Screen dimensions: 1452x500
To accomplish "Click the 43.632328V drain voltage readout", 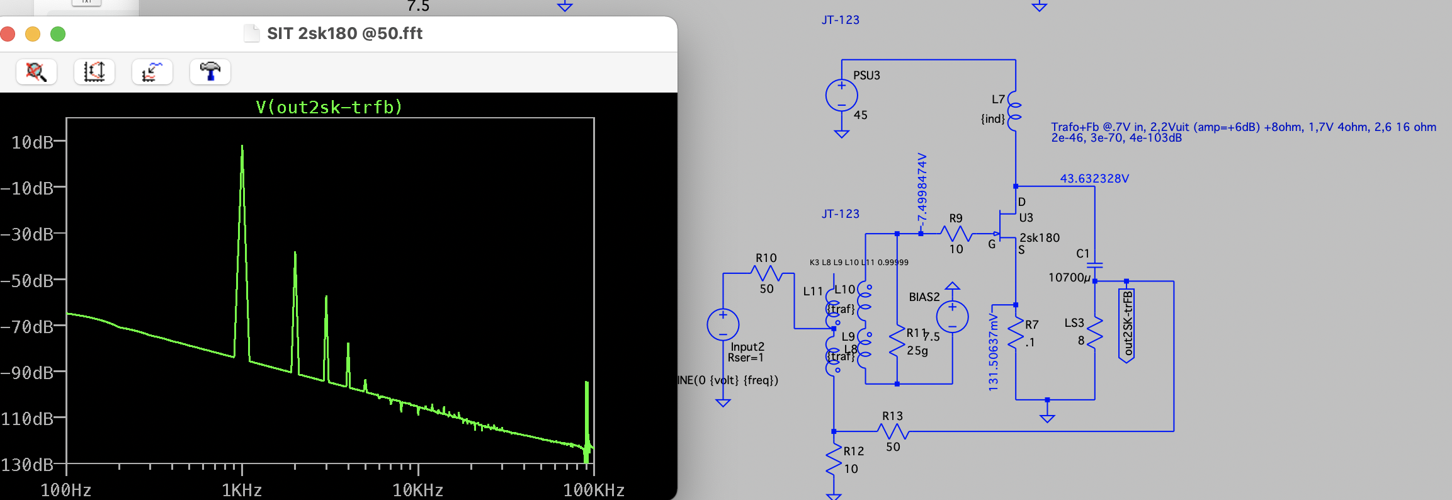I will coord(1094,178).
